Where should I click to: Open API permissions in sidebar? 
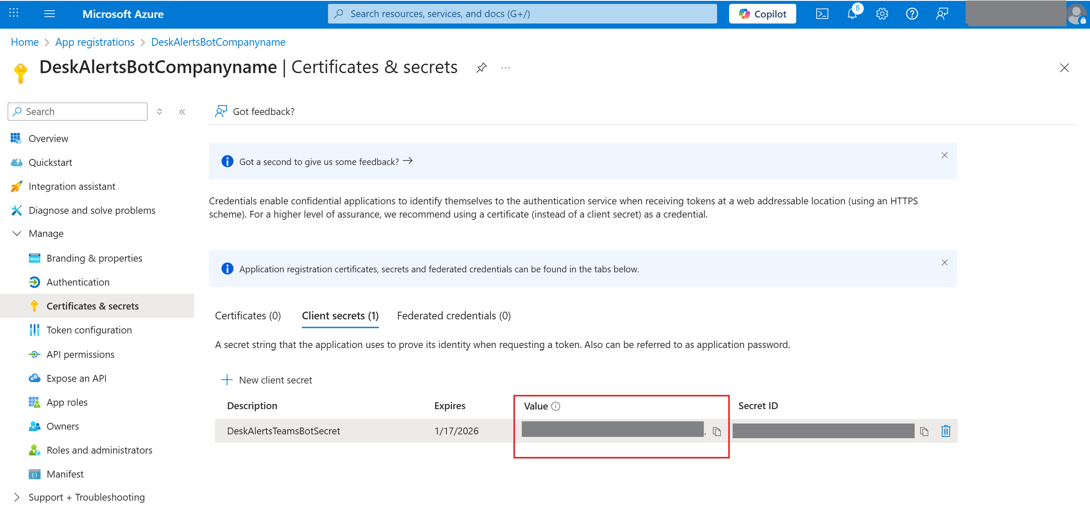coord(80,354)
